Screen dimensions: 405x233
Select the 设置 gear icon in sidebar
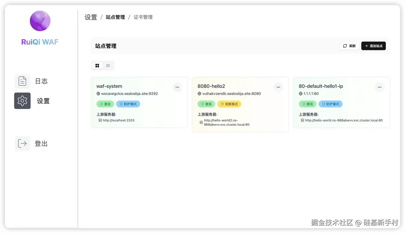(x=22, y=101)
